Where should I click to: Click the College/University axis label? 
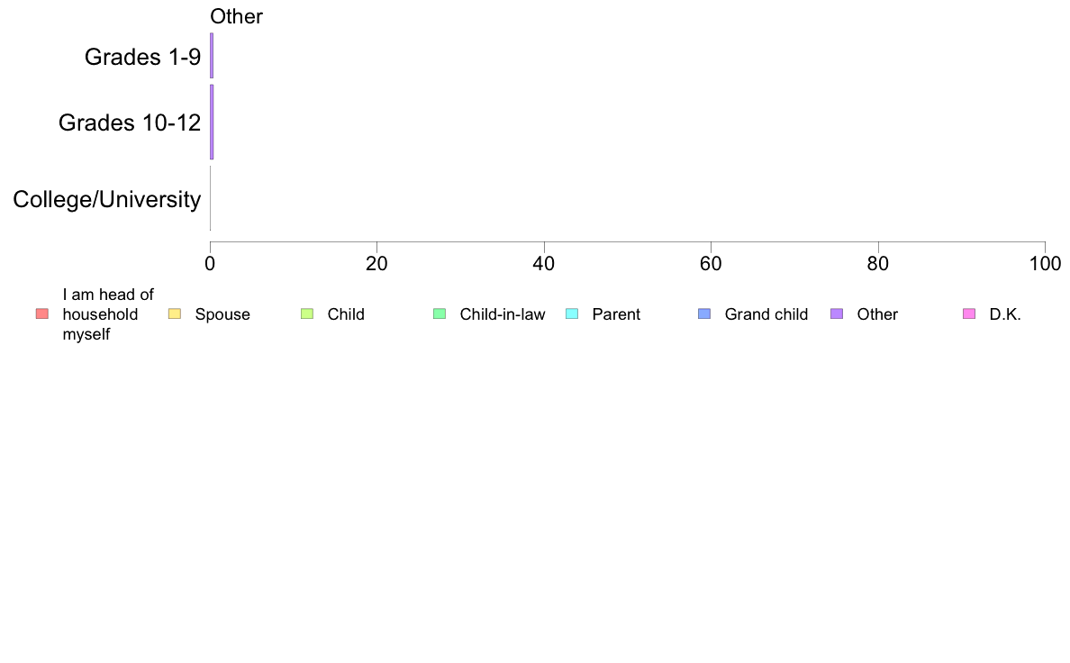(107, 199)
